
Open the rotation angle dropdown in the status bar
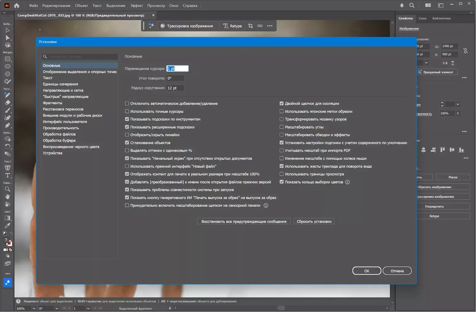(57, 308)
